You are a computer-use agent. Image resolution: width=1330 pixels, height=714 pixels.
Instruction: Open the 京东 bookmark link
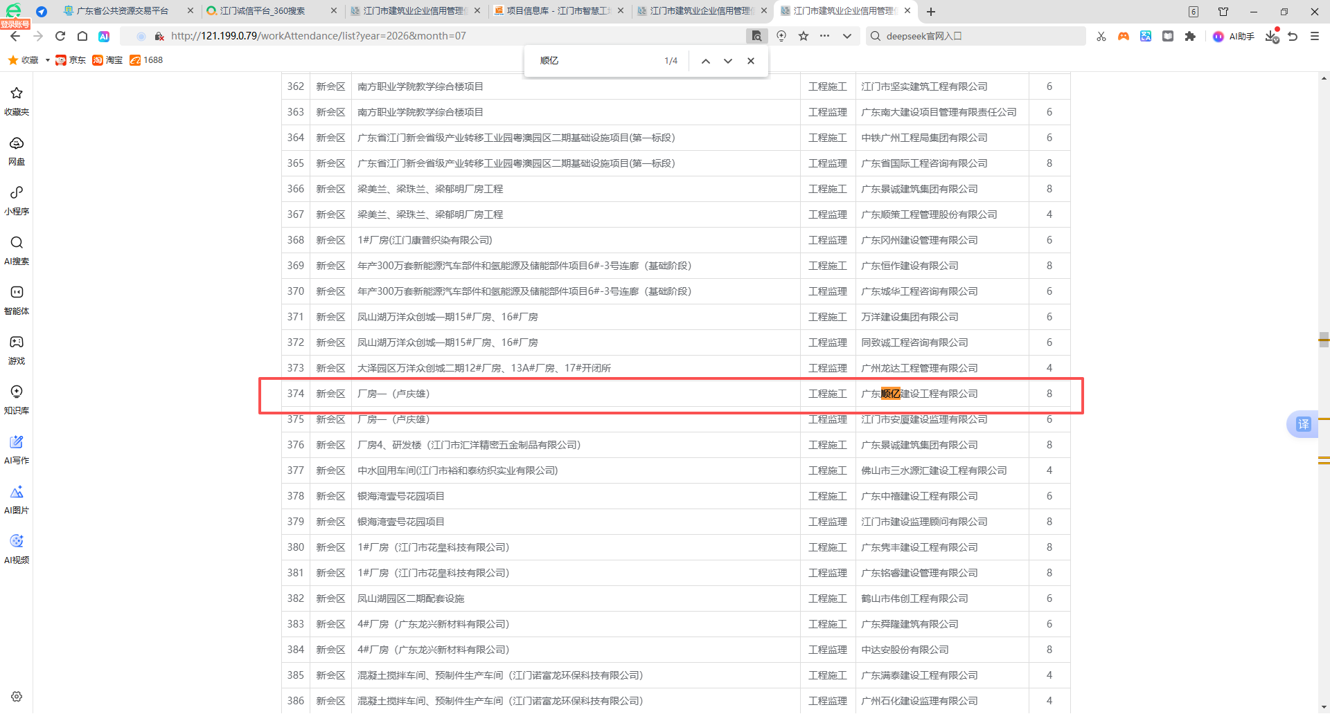(71, 60)
